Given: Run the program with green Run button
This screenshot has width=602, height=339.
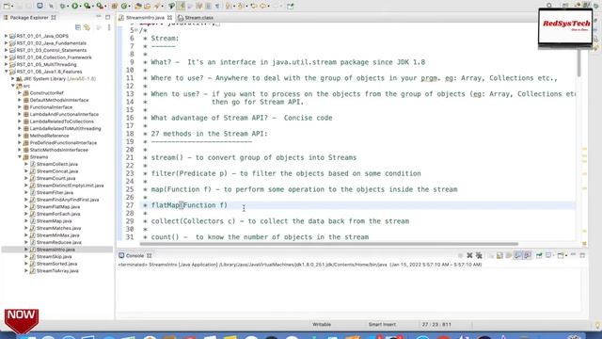Looking at the screenshot, I should [75, 6].
